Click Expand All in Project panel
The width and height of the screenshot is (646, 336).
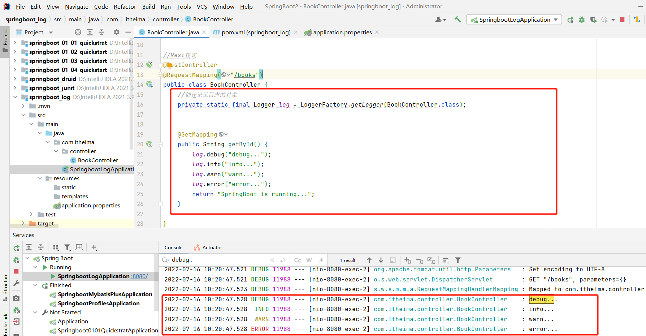pyautogui.click(x=90, y=32)
